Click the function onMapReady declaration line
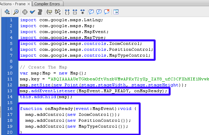This screenshot has height=135, width=209. 78,109
